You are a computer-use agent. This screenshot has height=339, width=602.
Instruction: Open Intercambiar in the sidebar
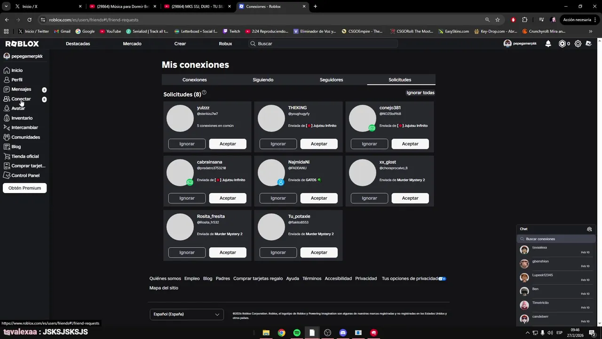tap(24, 127)
